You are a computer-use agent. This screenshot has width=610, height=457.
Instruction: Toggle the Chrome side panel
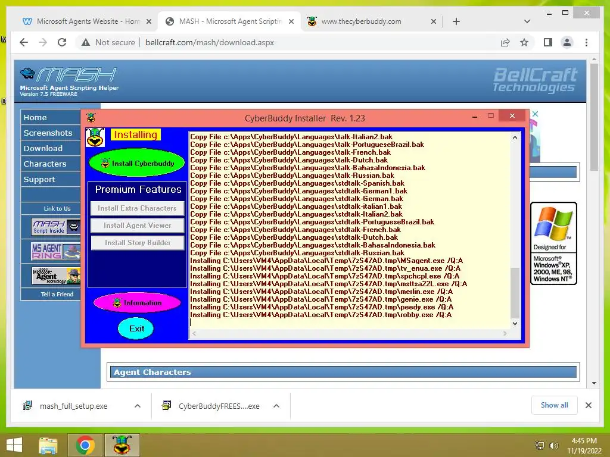[548, 42]
